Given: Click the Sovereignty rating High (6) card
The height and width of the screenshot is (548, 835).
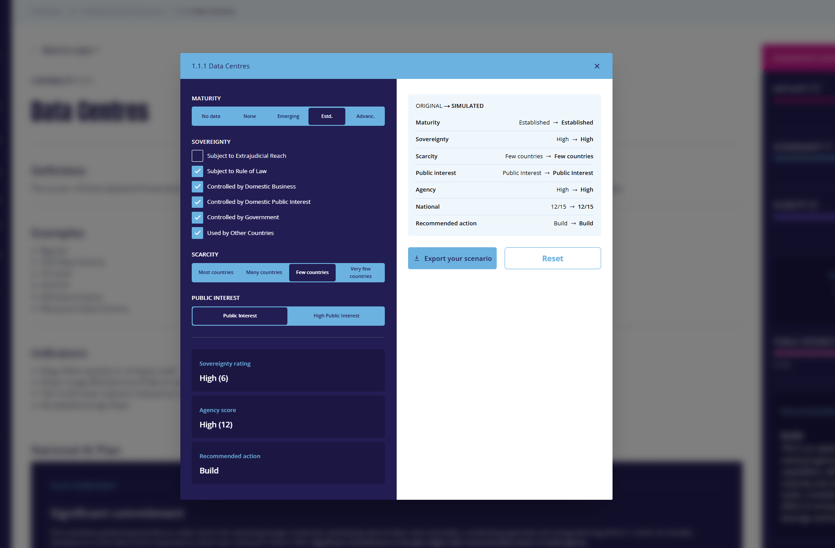Looking at the screenshot, I should 288,370.
